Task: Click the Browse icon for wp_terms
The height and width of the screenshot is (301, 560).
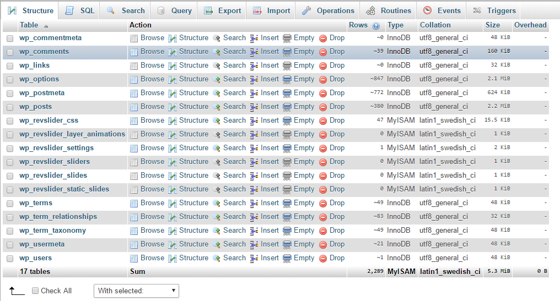Action: click(x=134, y=204)
